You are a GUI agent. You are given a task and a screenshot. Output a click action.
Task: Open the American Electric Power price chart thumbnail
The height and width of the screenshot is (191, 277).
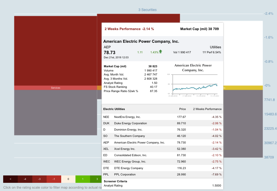tap(193, 80)
